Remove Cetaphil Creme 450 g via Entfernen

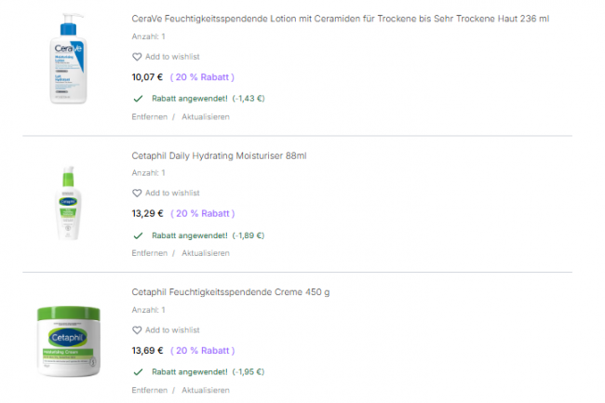149,390
